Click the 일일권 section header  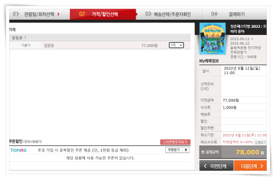[17, 37]
